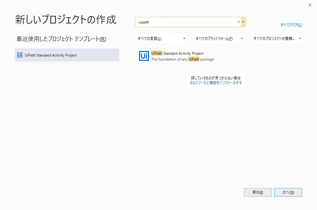Open the すべてのプラットフォーム platform filter
Screen dimensions: 317x210
click(218, 38)
